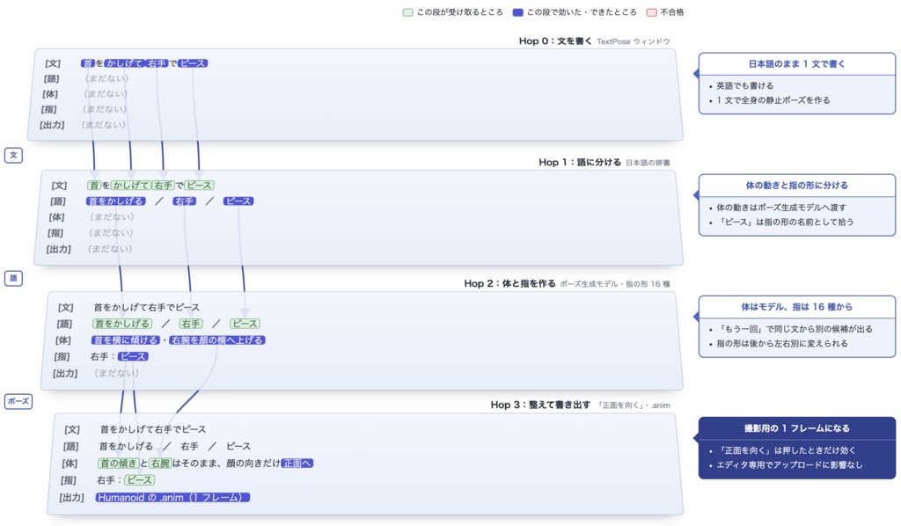Click the 首を横に傾ける chip in Hop 2
Image resolution: width=901 pixels, height=526 pixels.
(125, 340)
